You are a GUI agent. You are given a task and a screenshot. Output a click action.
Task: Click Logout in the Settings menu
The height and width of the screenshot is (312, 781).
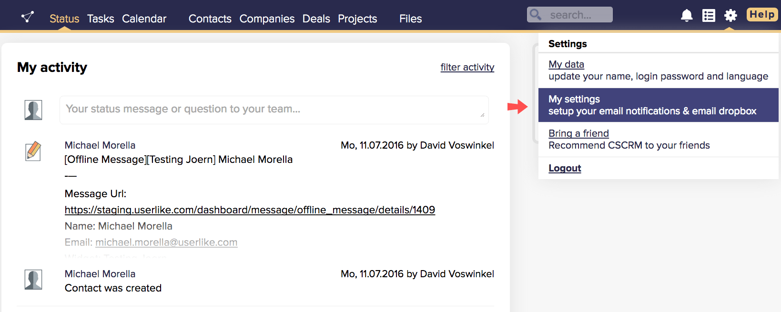pos(565,168)
